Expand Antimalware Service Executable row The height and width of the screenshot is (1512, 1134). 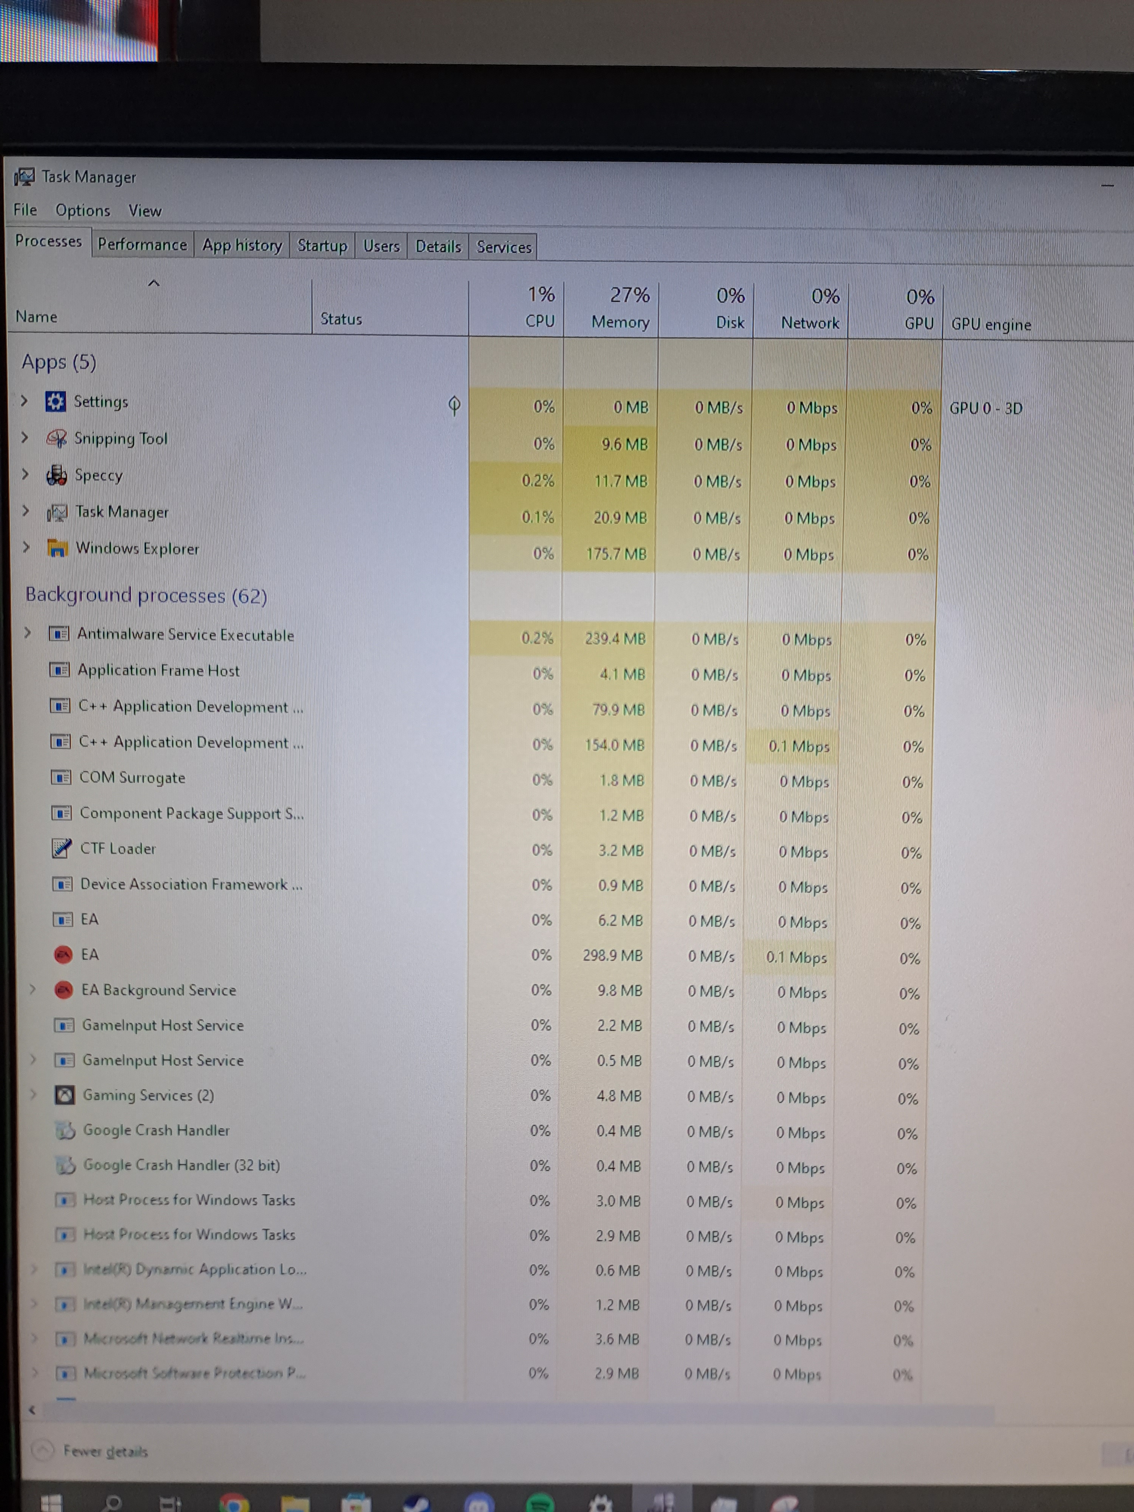click(28, 633)
